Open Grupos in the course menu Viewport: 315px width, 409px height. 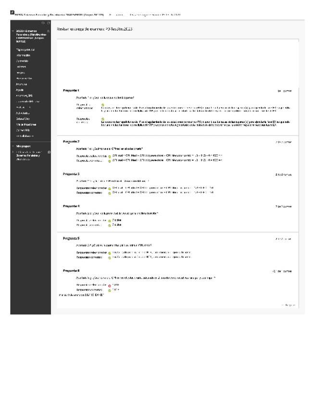tap(21, 72)
